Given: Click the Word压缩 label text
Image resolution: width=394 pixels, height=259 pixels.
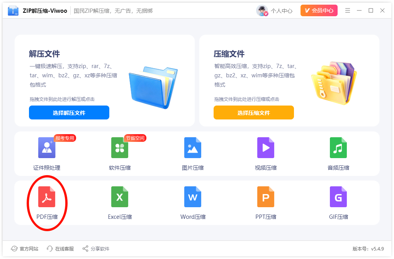Looking at the screenshot, I should [193, 217].
